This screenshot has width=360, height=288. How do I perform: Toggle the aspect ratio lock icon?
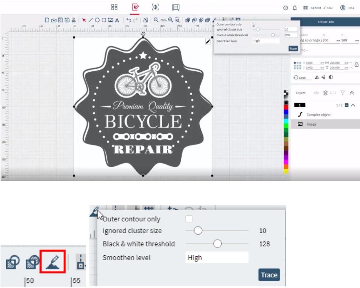[356, 65]
